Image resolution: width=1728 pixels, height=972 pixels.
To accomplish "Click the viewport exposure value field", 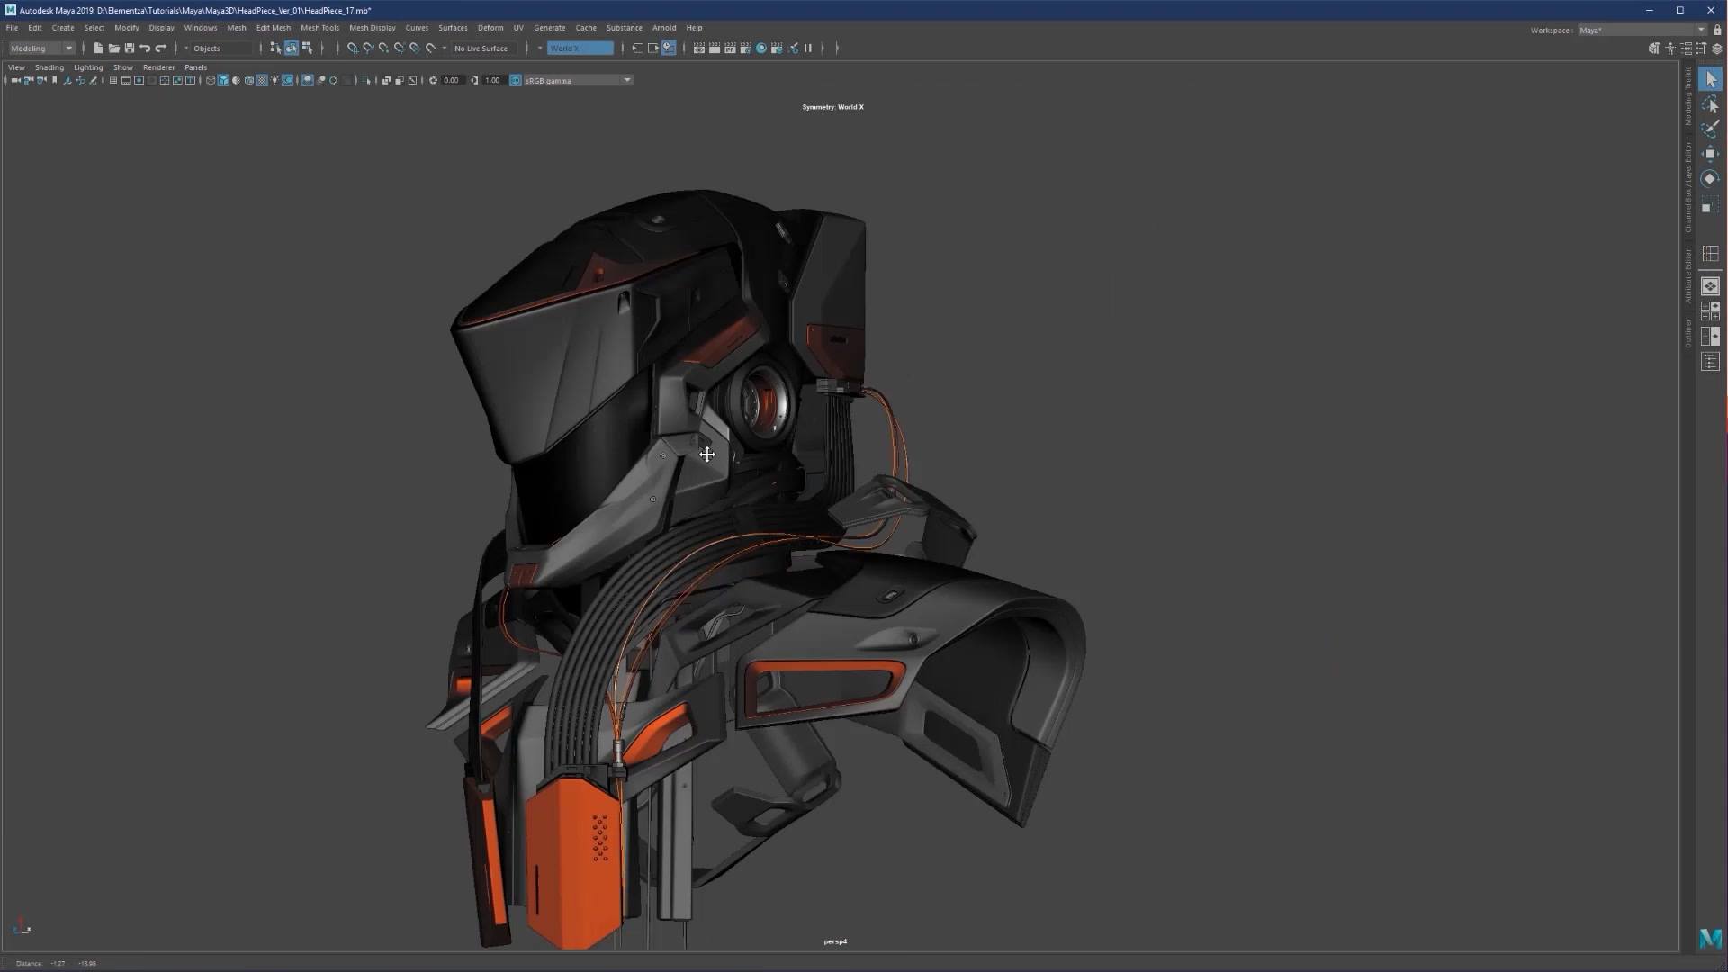I will pyautogui.click(x=451, y=81).
